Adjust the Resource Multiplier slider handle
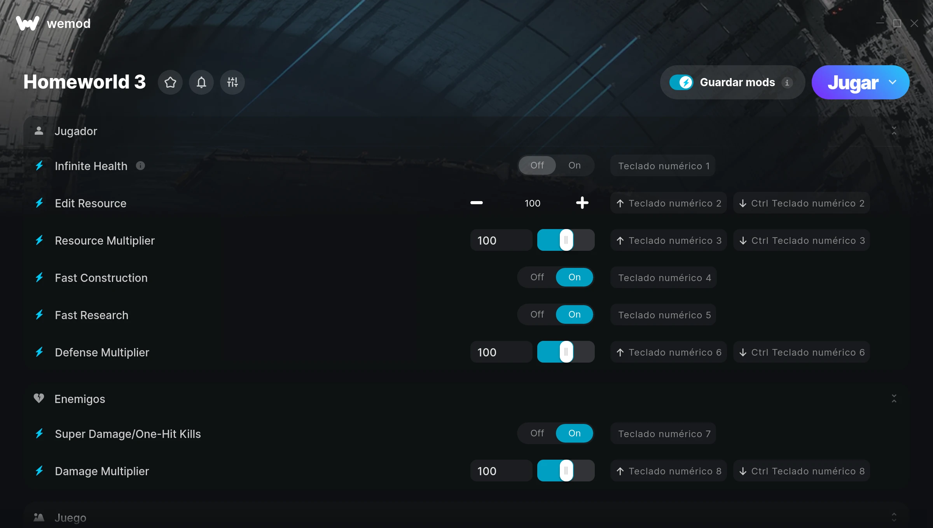The width and height of the screenshot is (933, 528). click(x=566, y=240)
